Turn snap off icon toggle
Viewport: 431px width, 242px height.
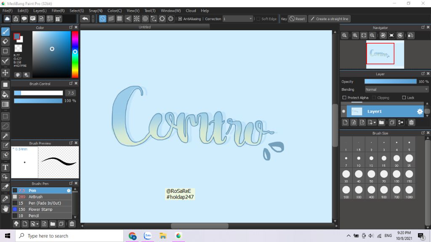coord(103,18)
